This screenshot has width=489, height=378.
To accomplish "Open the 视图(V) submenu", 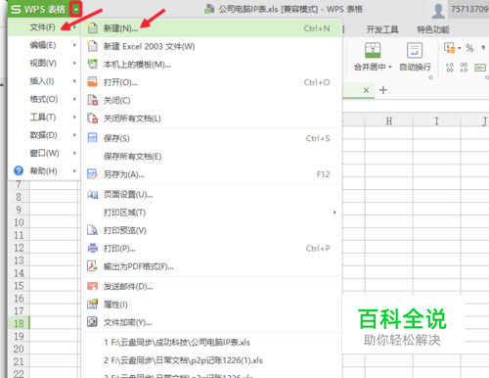I will click(x=44, y=63).
